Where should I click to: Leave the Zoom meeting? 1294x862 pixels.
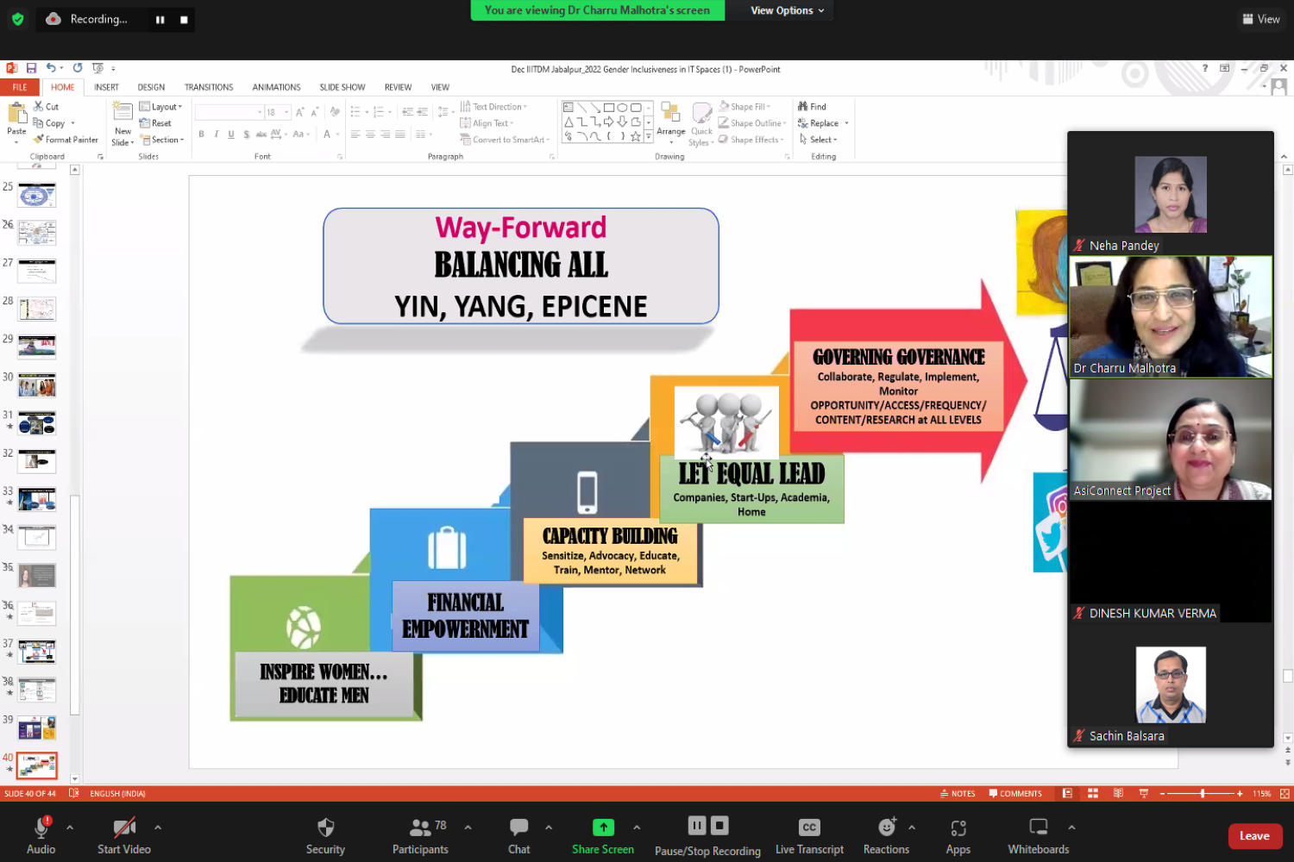pyautogui.click(x=1254, y=836)
